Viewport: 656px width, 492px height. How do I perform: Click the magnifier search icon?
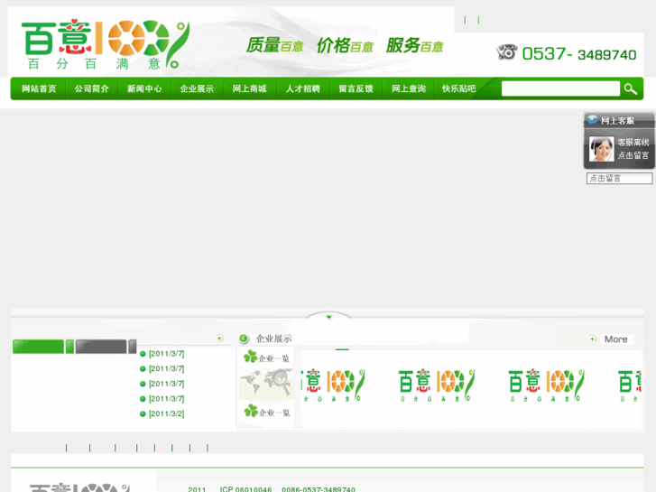[631, 88]
